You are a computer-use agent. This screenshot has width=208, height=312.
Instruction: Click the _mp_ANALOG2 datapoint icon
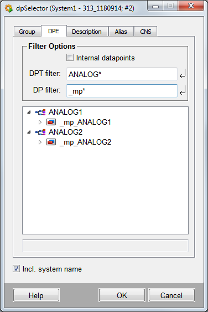pos(51,142)
